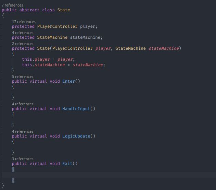Click 'void' keyword on the HandleInput line
This screenshot has height=190, width=216.
(55, 109)
